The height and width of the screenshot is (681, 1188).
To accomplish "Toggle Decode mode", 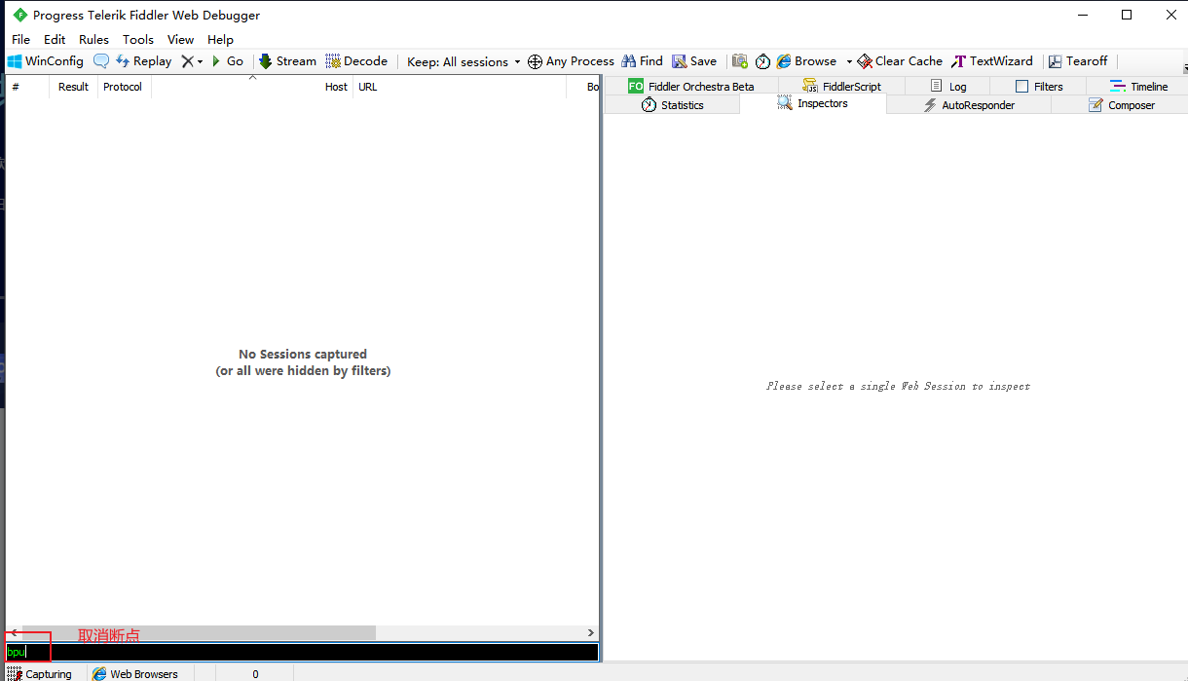I will tap(356, 61).
